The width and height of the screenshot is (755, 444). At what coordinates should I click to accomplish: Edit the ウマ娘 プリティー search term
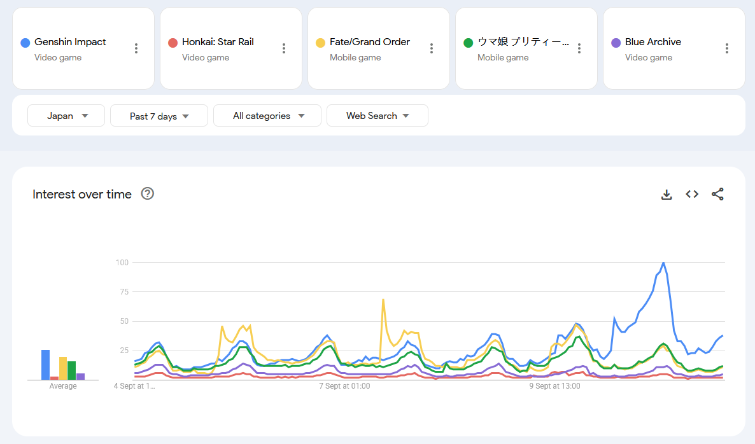[523, 42]
